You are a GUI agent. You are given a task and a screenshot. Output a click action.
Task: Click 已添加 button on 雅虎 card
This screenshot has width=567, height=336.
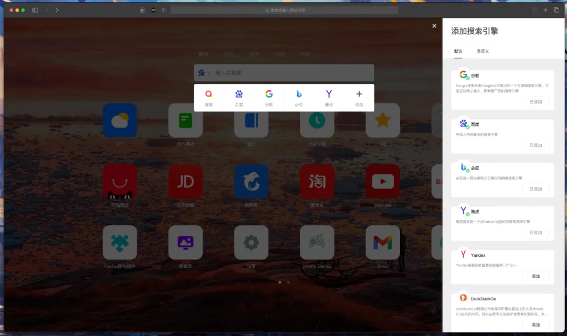pos(536,232)
